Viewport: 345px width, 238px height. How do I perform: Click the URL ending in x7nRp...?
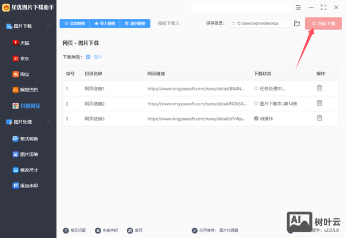pyautogui.click(x=196, y=119)
